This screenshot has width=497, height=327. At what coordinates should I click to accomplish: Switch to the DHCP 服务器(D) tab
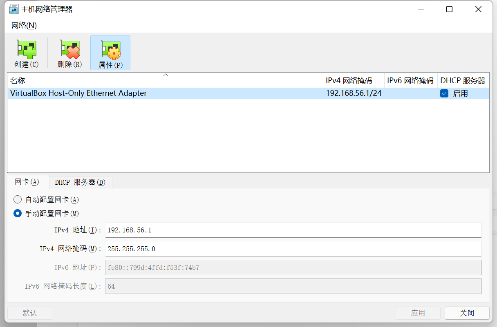click(81, 182)
